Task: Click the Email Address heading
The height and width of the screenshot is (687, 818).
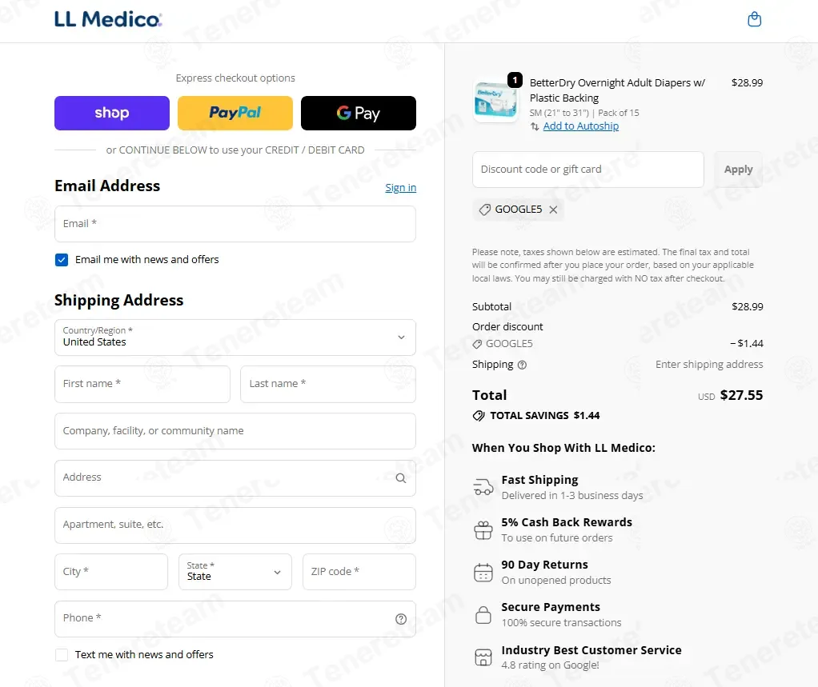Action: 107,186
